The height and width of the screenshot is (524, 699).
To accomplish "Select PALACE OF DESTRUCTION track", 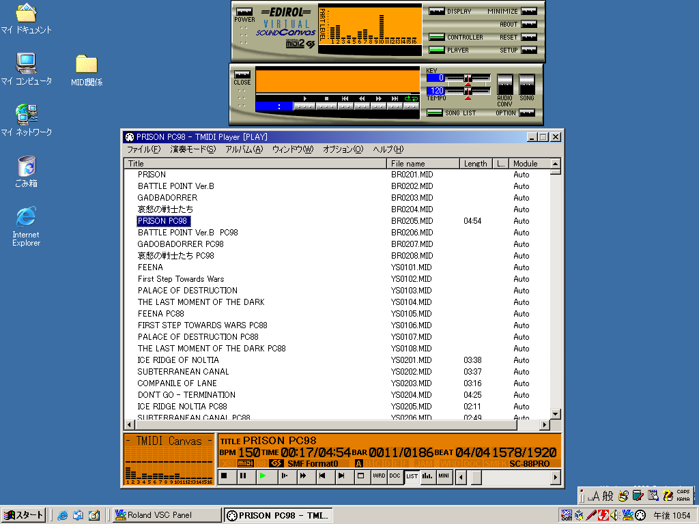I will [187, 291].
